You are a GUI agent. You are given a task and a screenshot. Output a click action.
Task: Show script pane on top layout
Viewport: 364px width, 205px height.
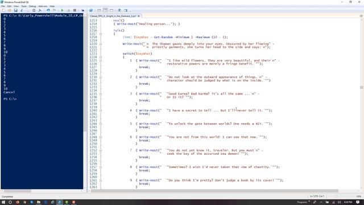tap(99, 10)
